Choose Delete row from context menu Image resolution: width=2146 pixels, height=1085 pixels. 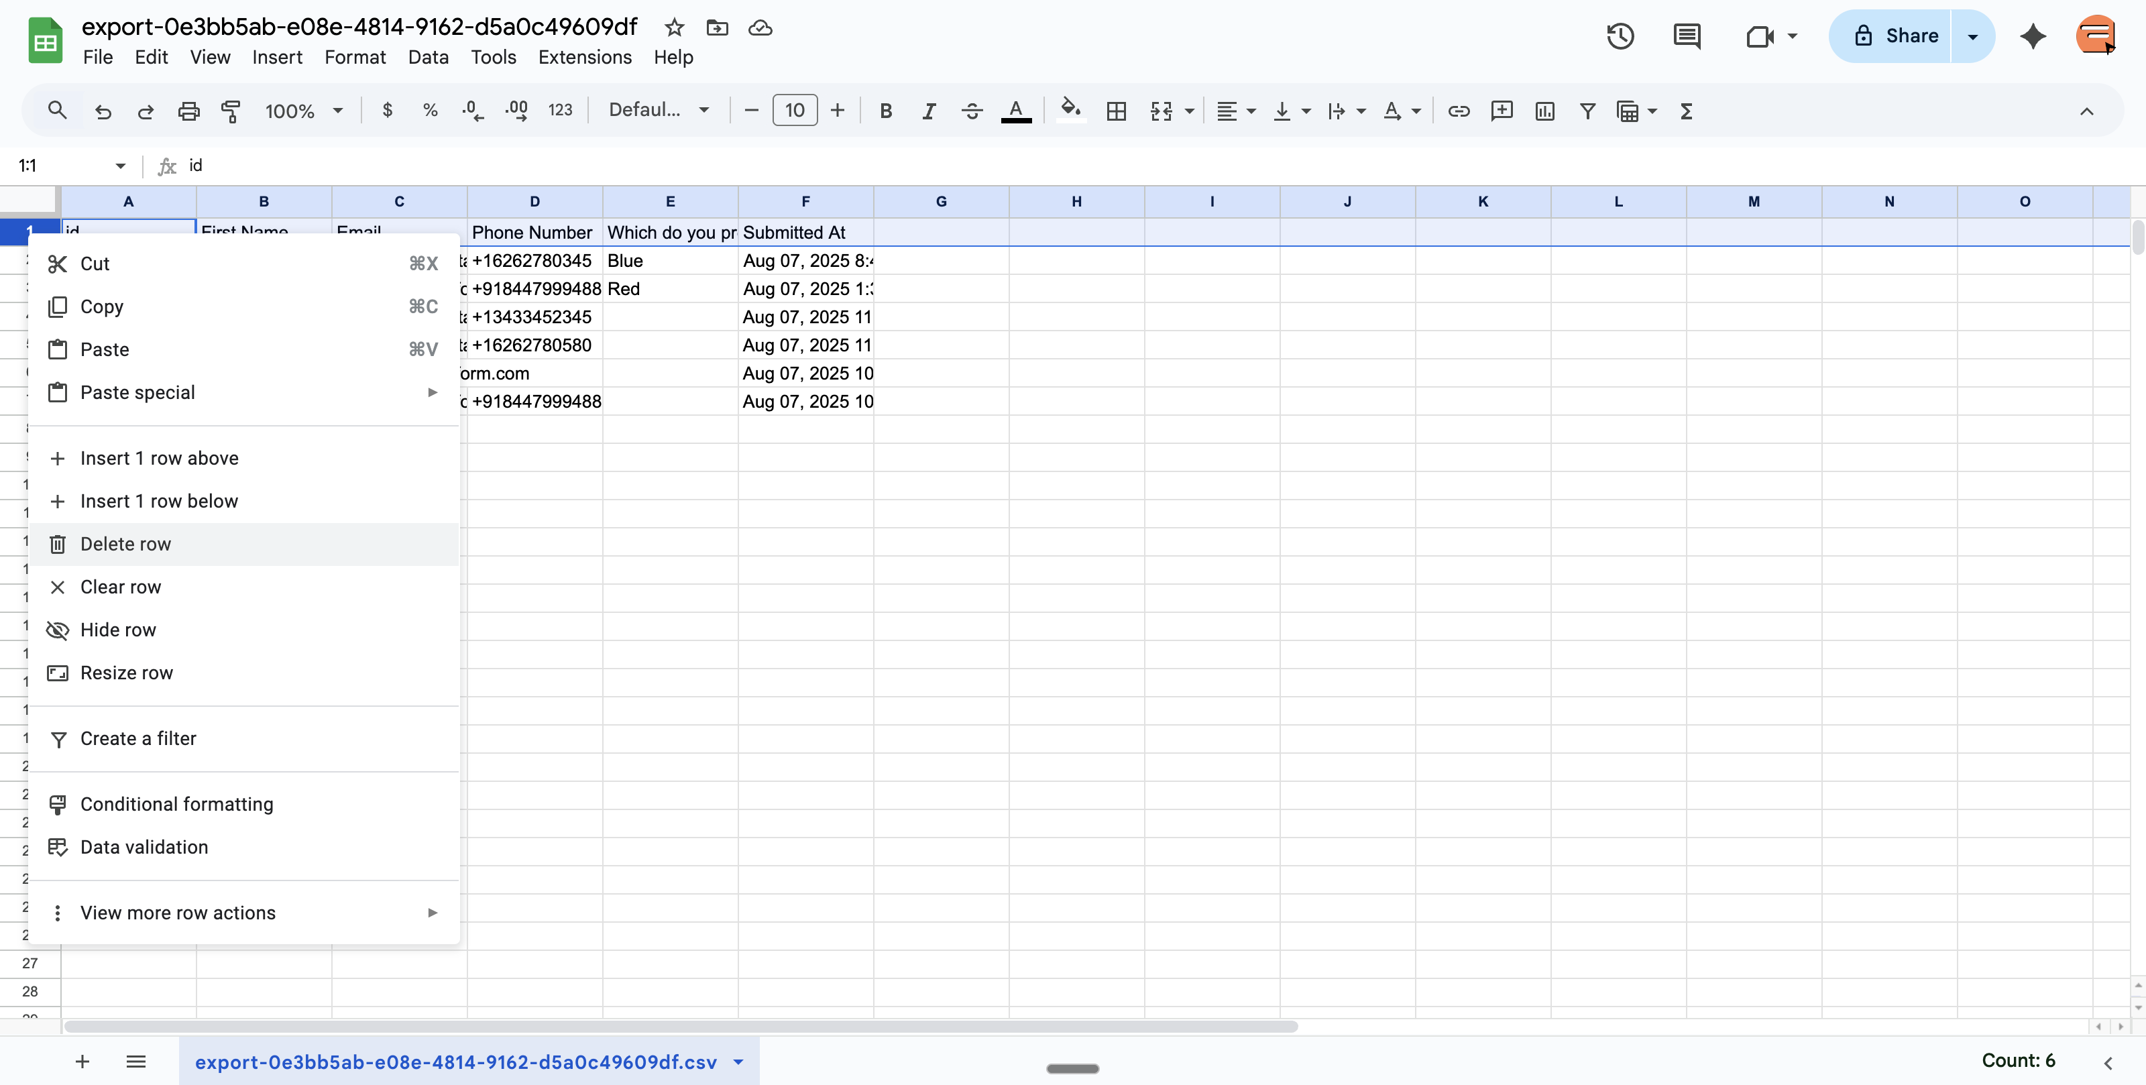tap(243, 544)
